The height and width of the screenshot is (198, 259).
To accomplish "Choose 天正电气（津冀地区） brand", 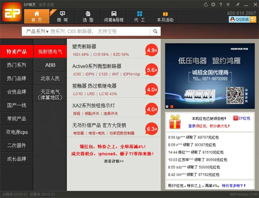I will (50, 94).
